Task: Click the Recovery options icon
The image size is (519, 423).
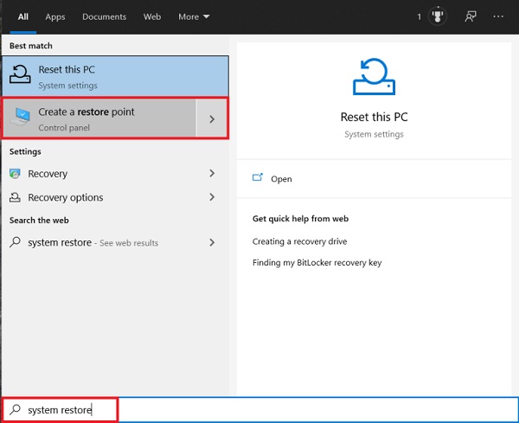Action: click(x=15, y=197)
